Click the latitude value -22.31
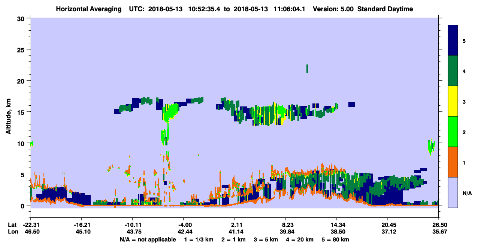This screenshot has width=487, height=250. (30, 225)
